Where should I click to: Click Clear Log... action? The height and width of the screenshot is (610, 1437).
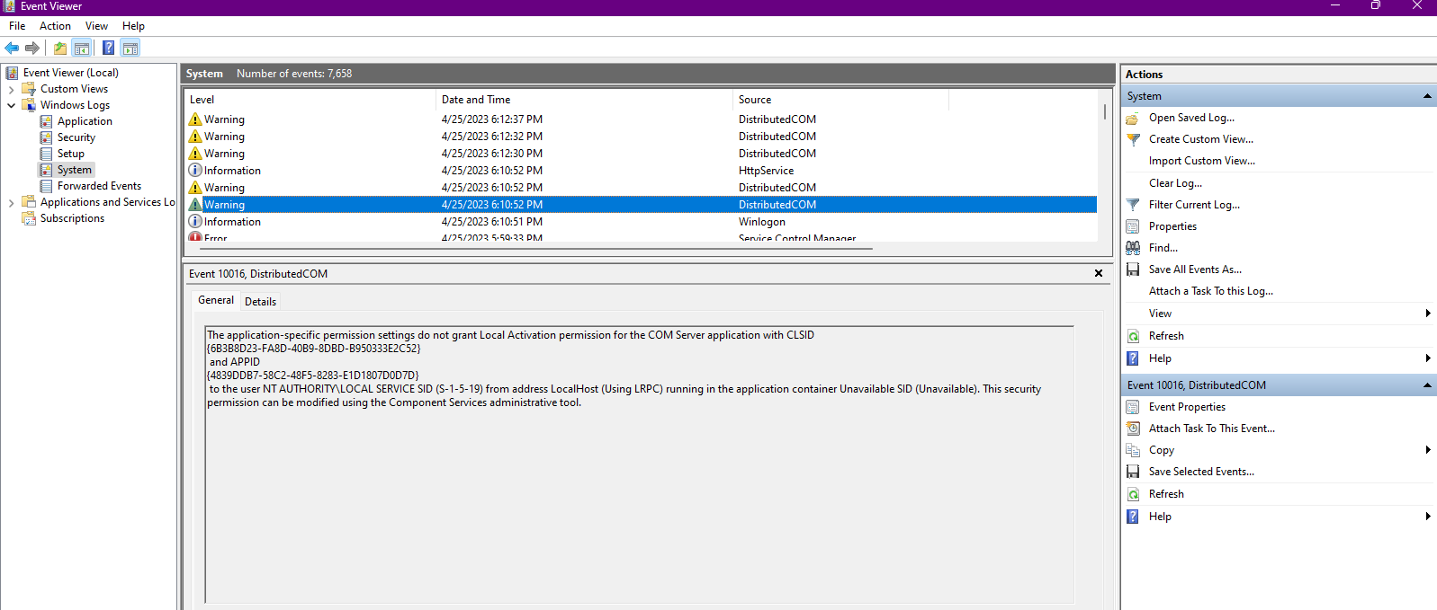click(1175, 183)
